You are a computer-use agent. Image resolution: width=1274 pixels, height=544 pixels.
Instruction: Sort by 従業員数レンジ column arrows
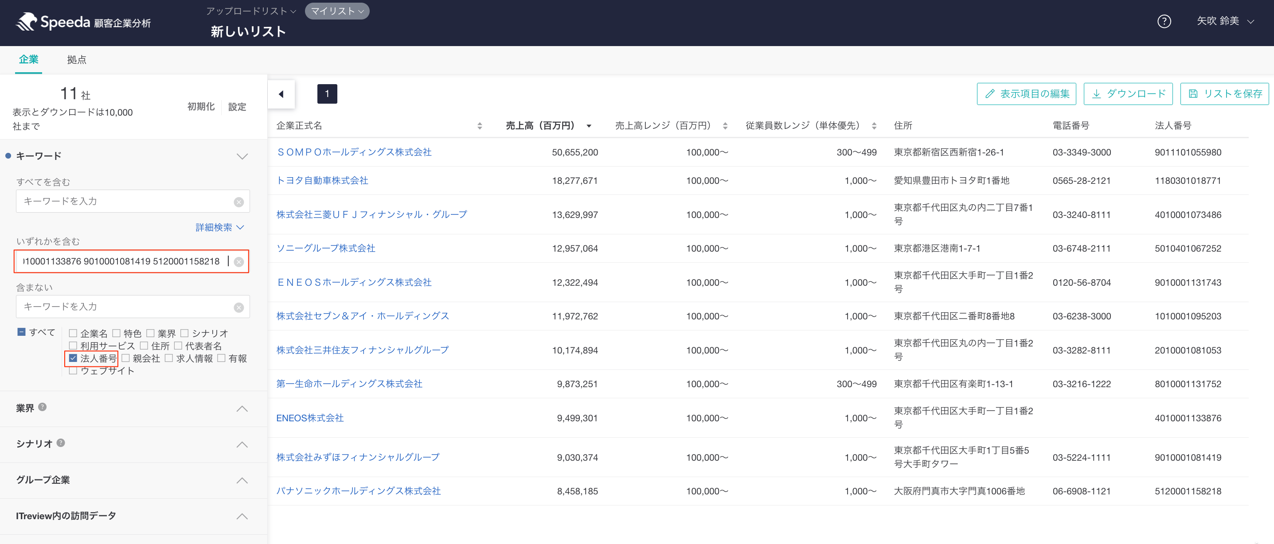tap(874, 126)
